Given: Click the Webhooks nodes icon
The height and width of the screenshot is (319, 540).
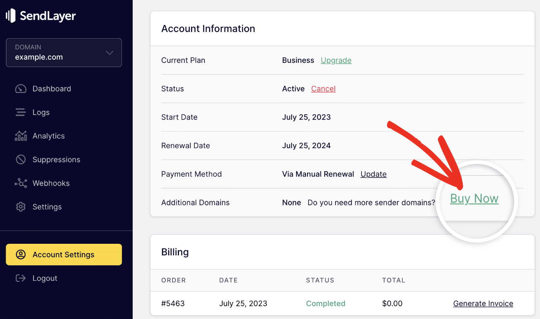Looking at the screenshot, I should pyautogui.click(x=20, y=183).
